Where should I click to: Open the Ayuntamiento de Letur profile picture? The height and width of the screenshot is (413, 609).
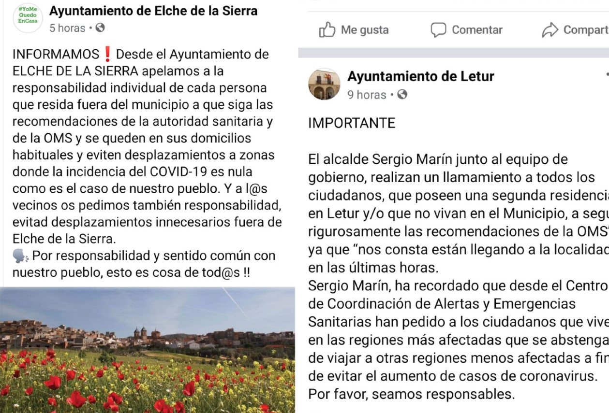[x=324, y=84]
